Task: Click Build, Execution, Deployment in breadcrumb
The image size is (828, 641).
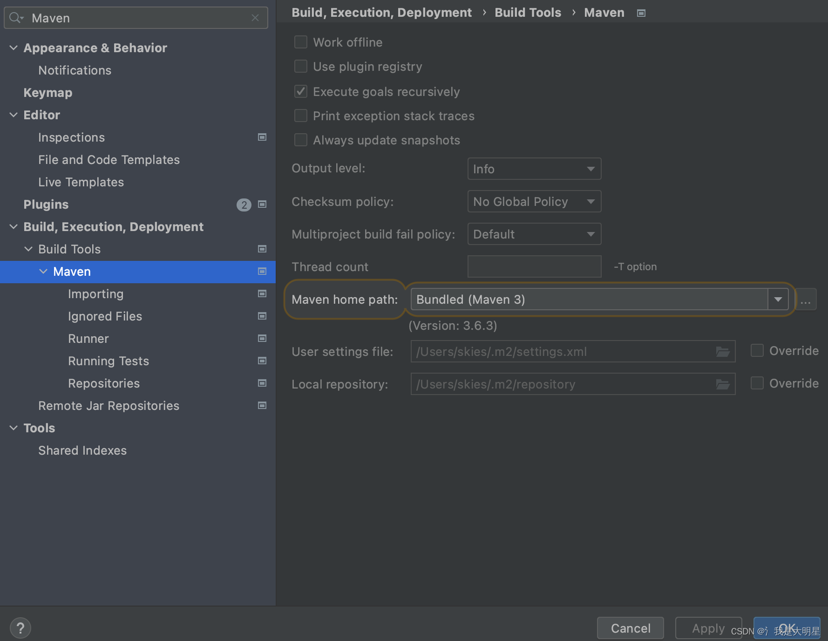Action: 381,13
